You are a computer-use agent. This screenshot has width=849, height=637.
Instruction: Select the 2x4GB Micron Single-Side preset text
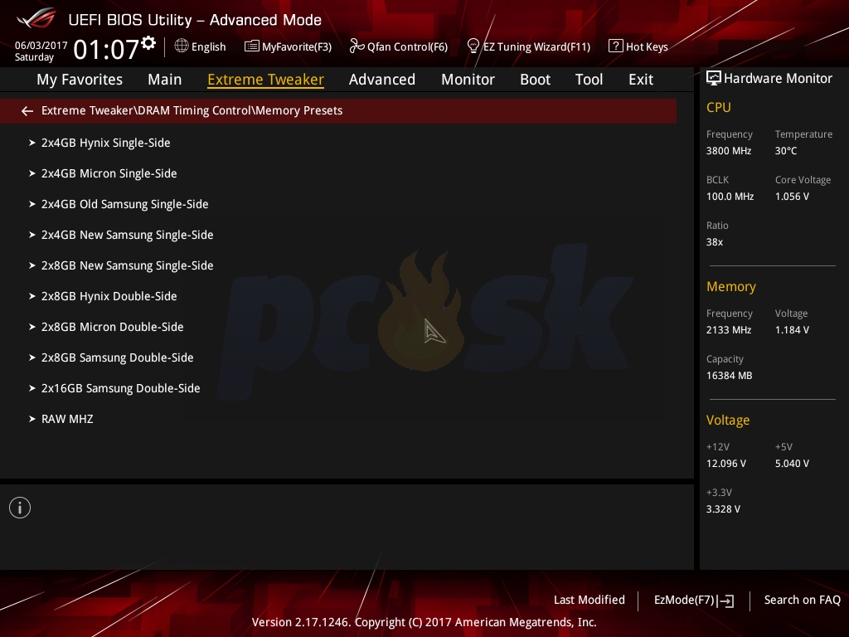coord(109,173)
